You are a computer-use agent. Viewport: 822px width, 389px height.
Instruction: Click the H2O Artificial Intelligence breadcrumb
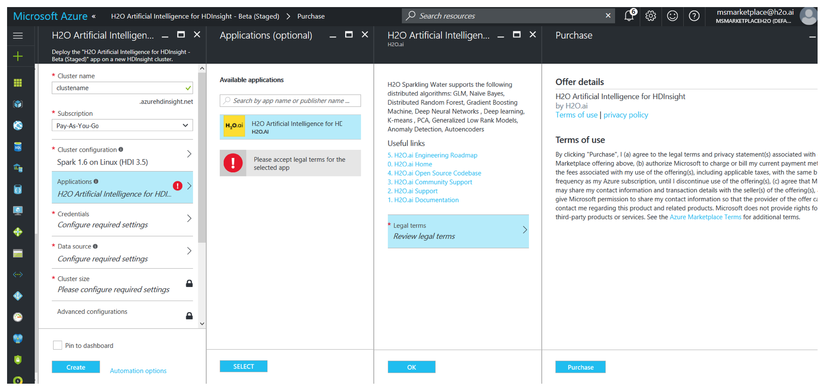coord(195,16)
